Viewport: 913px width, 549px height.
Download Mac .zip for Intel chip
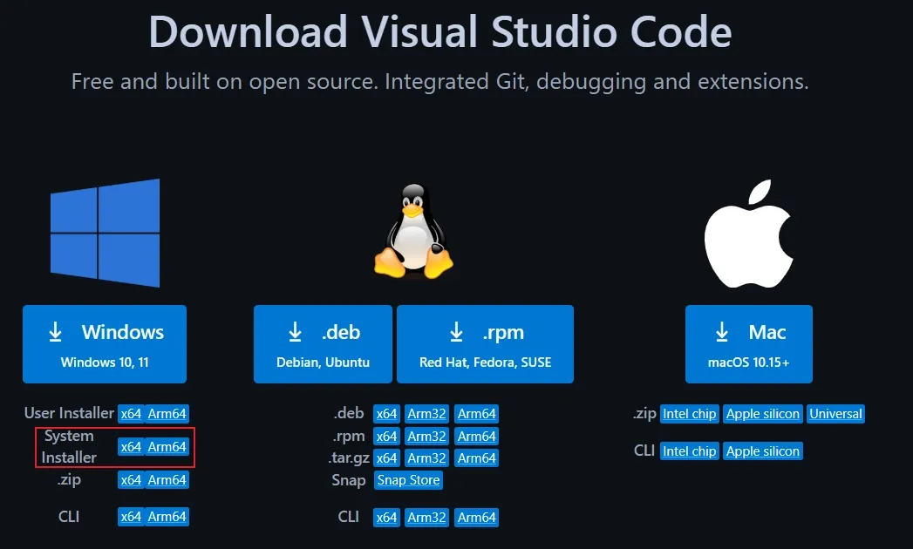click(690, 414)
